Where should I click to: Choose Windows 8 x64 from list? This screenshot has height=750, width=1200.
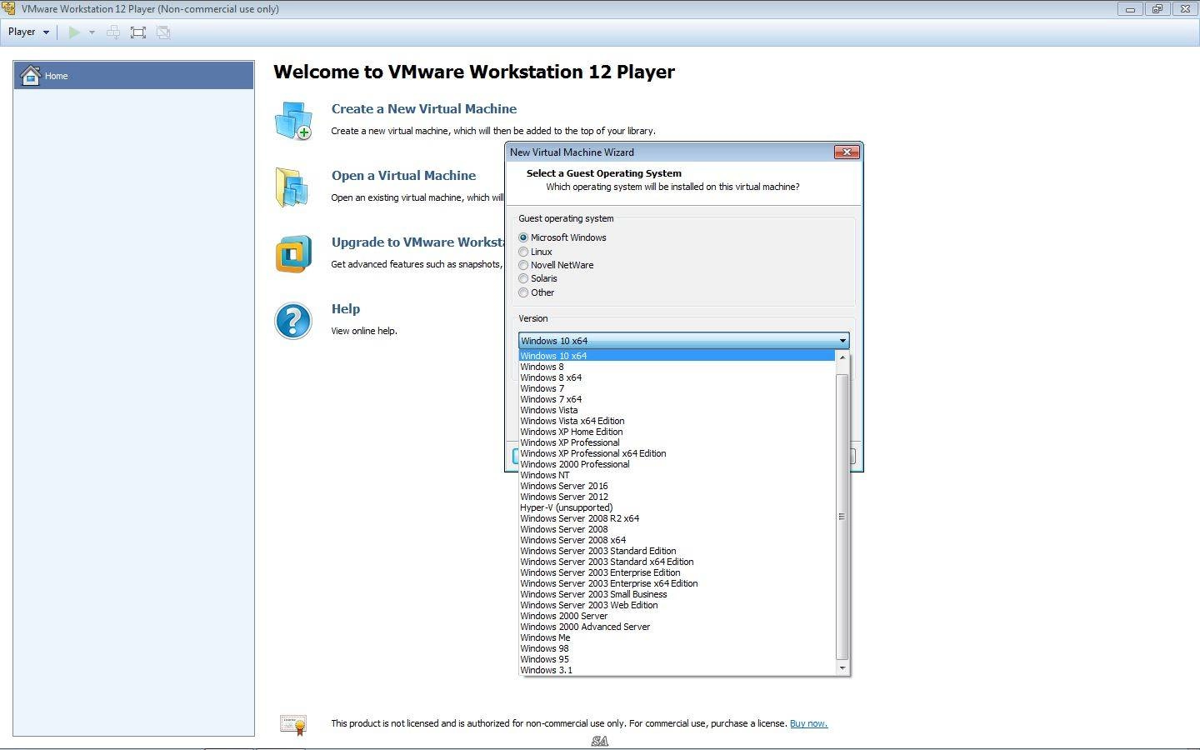[x=677, y=377]
